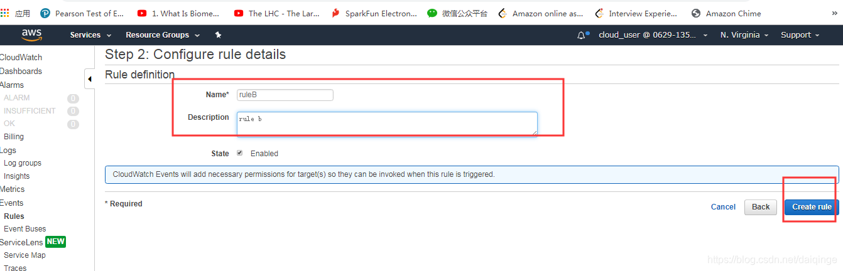
Task: Open the N. Virginia region selector
Action: (744, 35)
